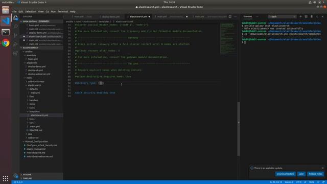Open Terminal app from Ubuntu dock
The width and height of the screenshot is (327, 184).
coord(6,32)
